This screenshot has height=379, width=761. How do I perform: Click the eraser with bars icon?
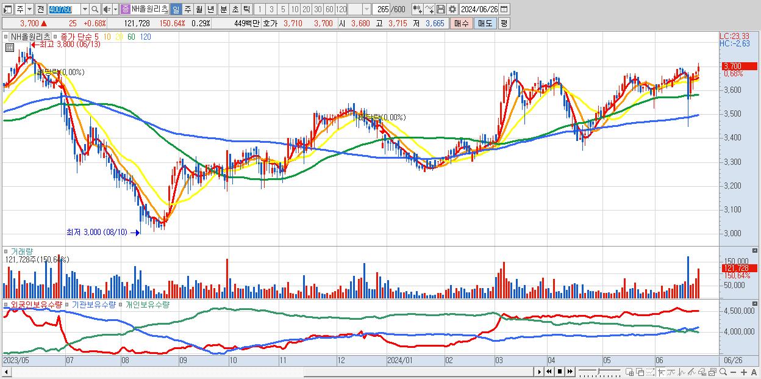[702, 372]
